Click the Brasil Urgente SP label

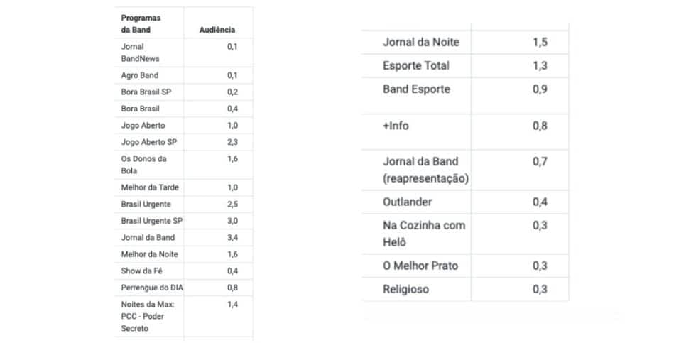click(152, 221)
